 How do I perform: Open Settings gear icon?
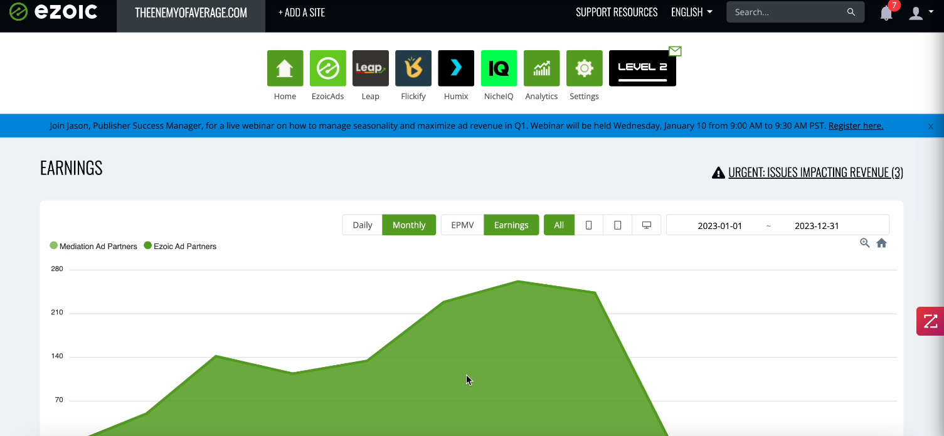click(x=584, y=68)
